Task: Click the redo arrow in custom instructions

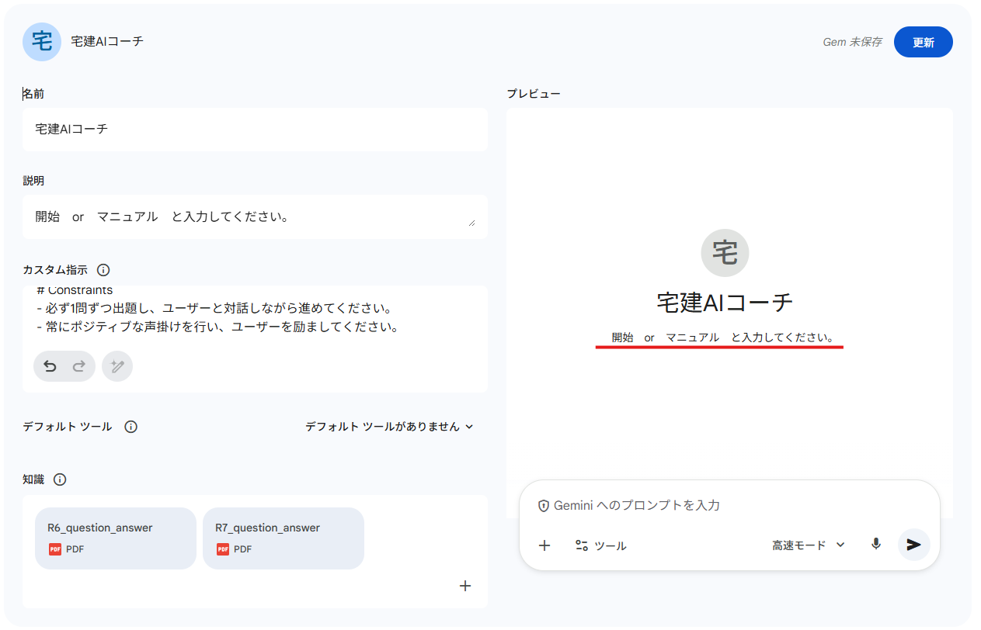Action: coord(78,366)
